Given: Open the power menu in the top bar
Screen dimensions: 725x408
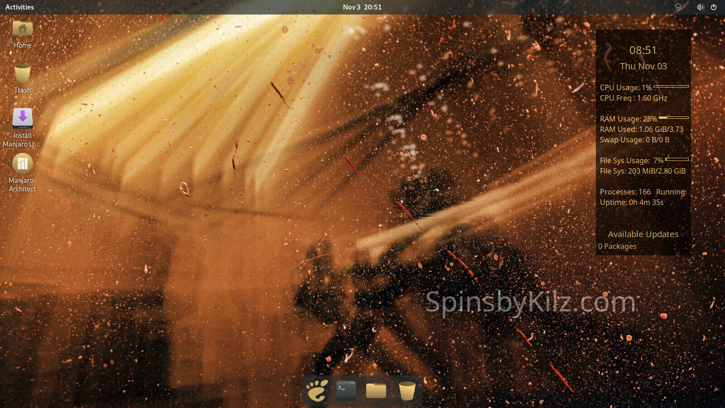Looking at the screenshot, I should point(714,7).
